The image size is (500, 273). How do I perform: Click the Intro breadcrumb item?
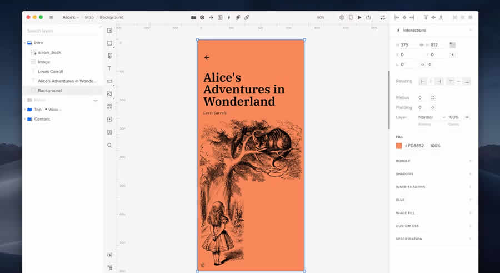coord(89,18)
